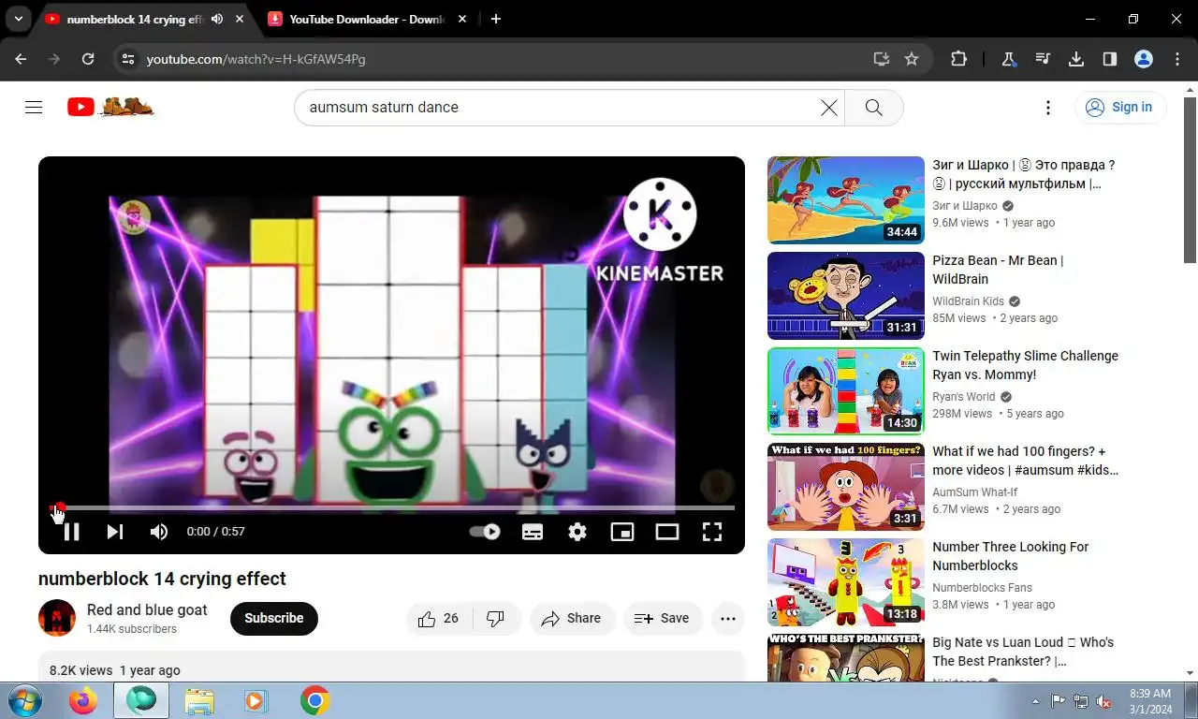Image resolution: width=1198 pixels, height=719 pixels.
Task: Open the YouTube guide hamburger menu
Action: click(34, 108)
